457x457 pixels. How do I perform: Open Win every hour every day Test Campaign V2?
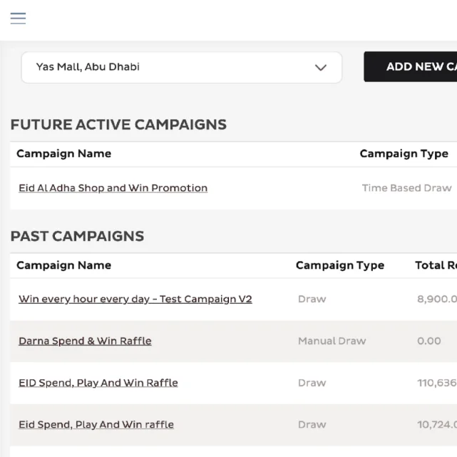point(135,299)
